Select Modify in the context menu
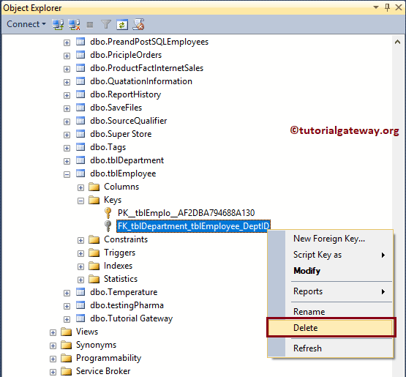The image size is (406, 377). (331, 271)
